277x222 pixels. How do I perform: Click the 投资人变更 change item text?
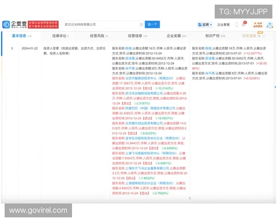click(74, 51)
